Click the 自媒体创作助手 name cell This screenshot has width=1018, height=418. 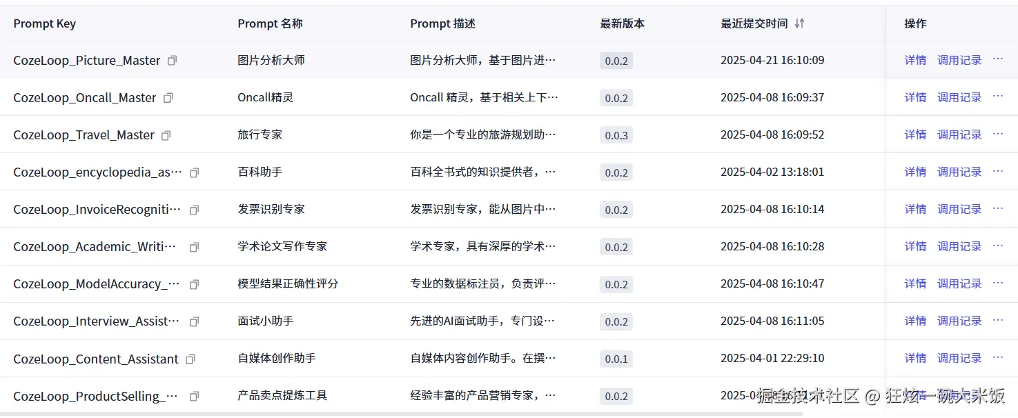(x=277, y=358)
